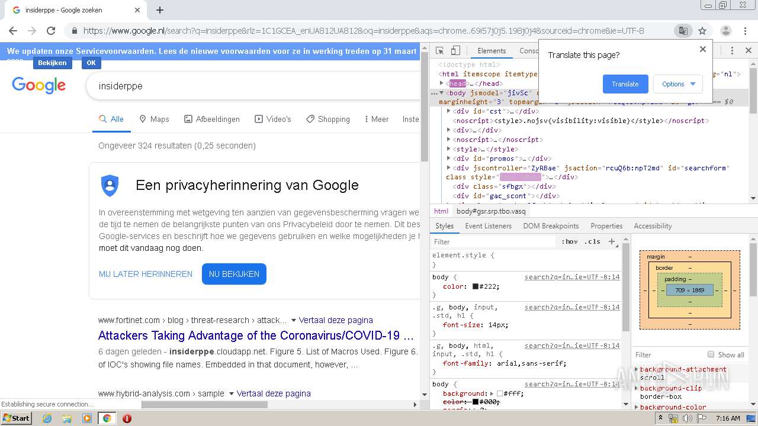Open the translate page icon in address bar
Viewport: 758px width, 426px height.
(x=683, y=31)
